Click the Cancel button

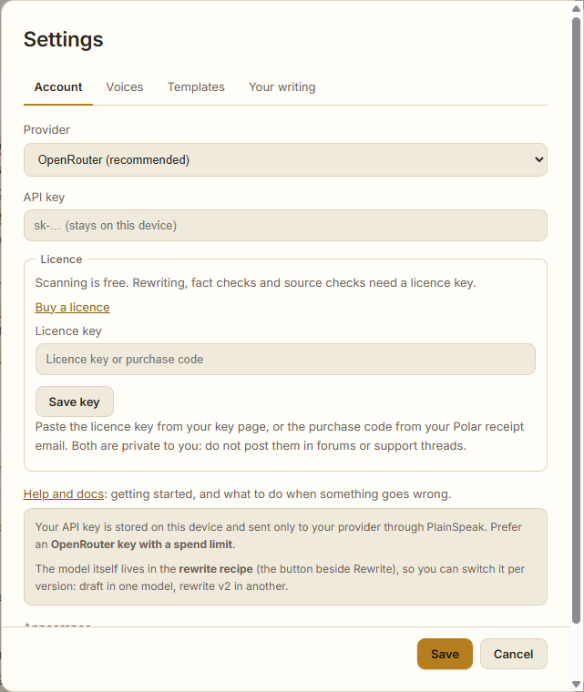pyautogui.click(x=514, y=654)
